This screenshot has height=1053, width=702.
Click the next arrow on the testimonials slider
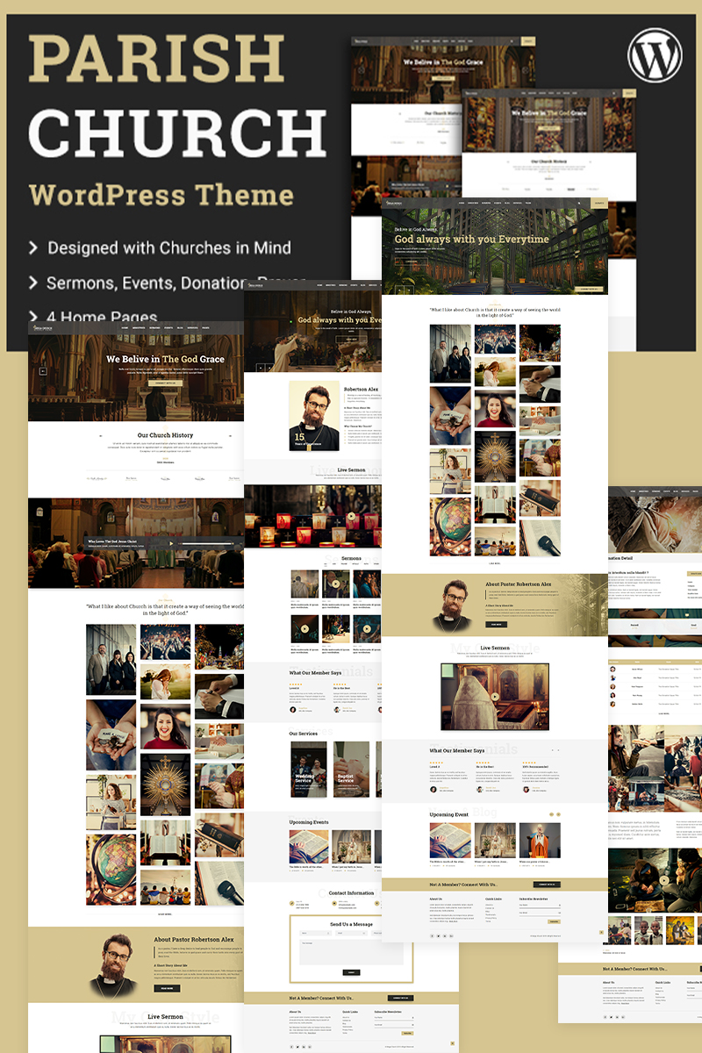[558, 749]
